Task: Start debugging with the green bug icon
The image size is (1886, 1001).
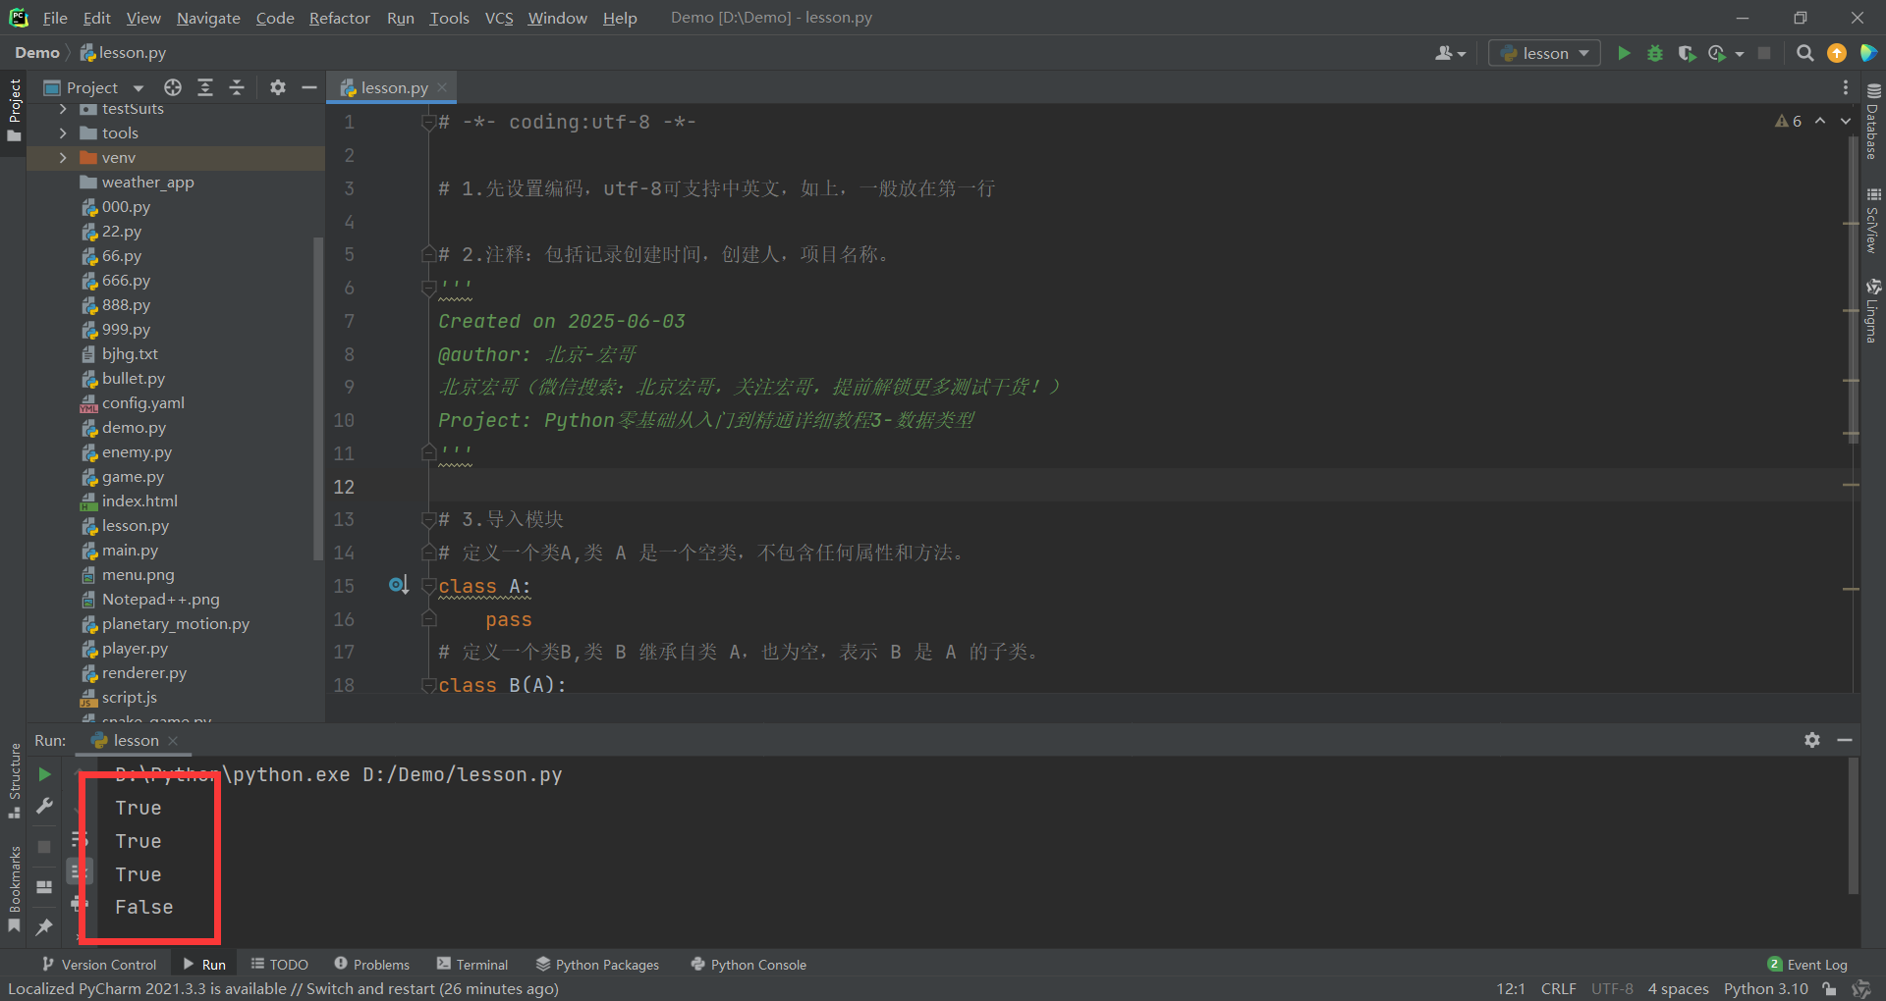Action: [1655, 53]
